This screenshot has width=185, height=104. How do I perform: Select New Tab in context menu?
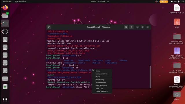pyautogui.click(x=99, y=88)
